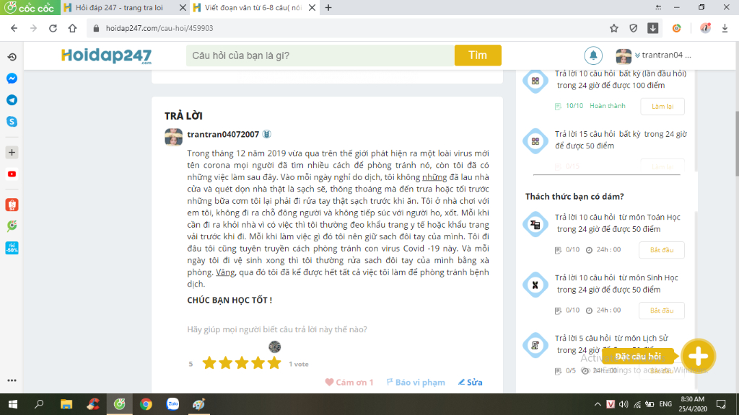Open browser history icon in sidebar

click(x=12, y=57)
